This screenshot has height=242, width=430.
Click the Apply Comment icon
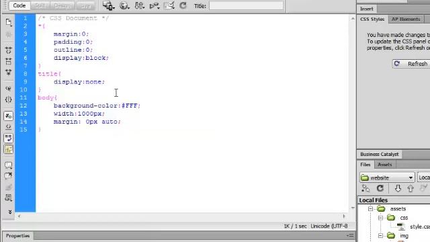click(9, 165)
